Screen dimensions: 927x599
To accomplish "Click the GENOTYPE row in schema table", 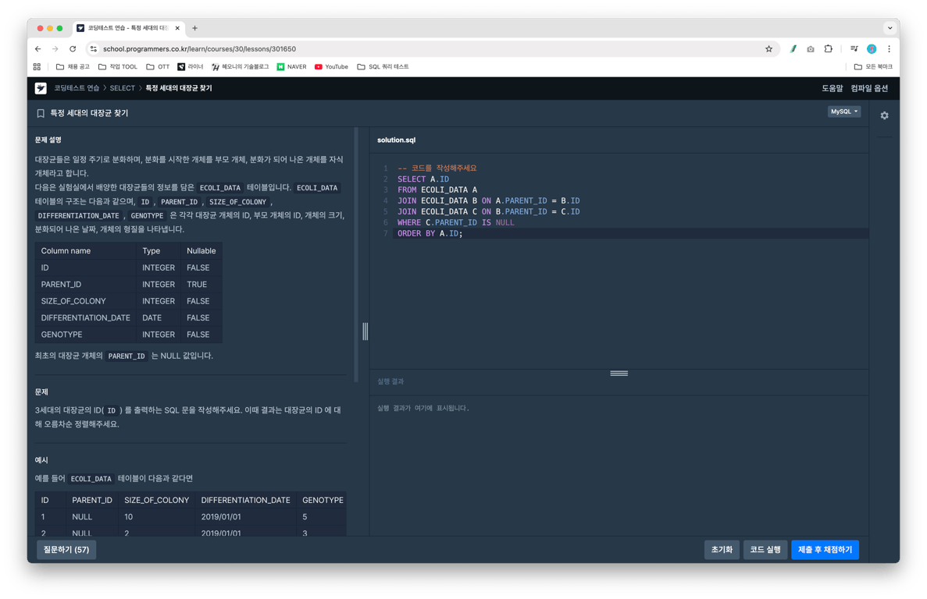I will [x=128, y=334].
